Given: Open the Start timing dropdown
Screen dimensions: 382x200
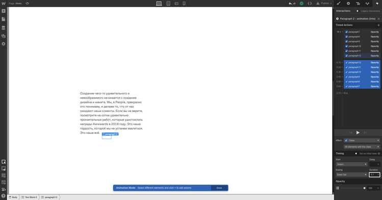Looking at the screenshot, I should [x=351, y=164].
